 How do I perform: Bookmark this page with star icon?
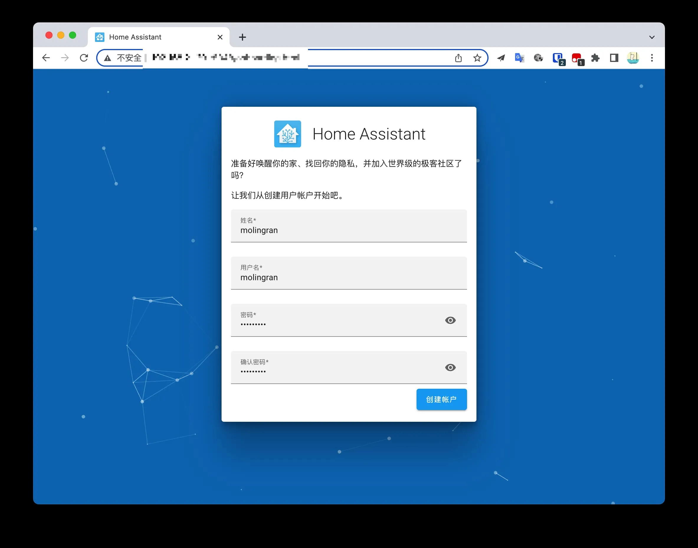477,58
